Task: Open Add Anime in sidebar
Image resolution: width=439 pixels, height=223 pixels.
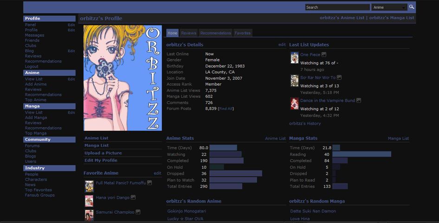Action: [x=36, y=84]
